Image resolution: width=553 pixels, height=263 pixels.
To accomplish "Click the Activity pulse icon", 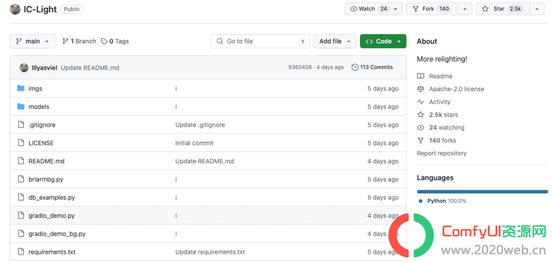I will 420,102.
